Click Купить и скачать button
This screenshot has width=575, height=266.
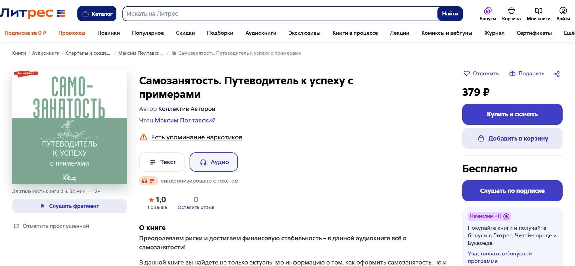pyautogui.click(x=512, y=114)
